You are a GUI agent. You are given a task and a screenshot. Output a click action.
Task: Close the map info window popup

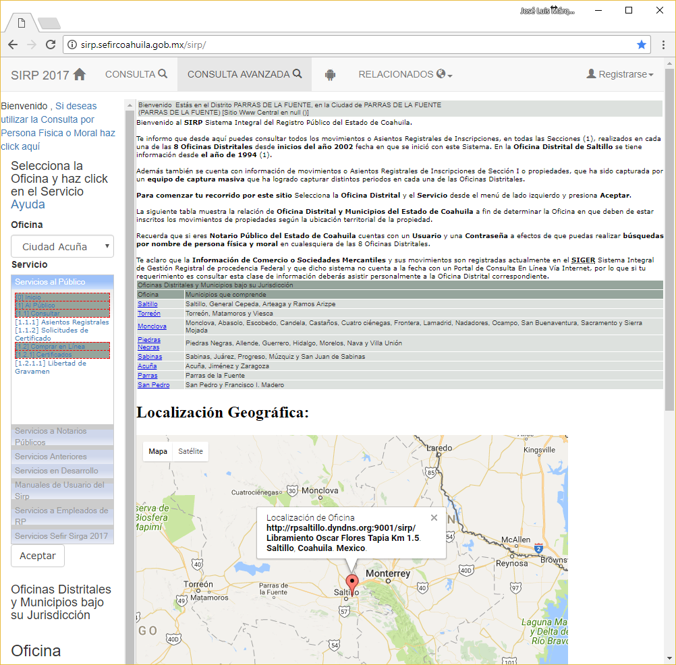point(434,518)
